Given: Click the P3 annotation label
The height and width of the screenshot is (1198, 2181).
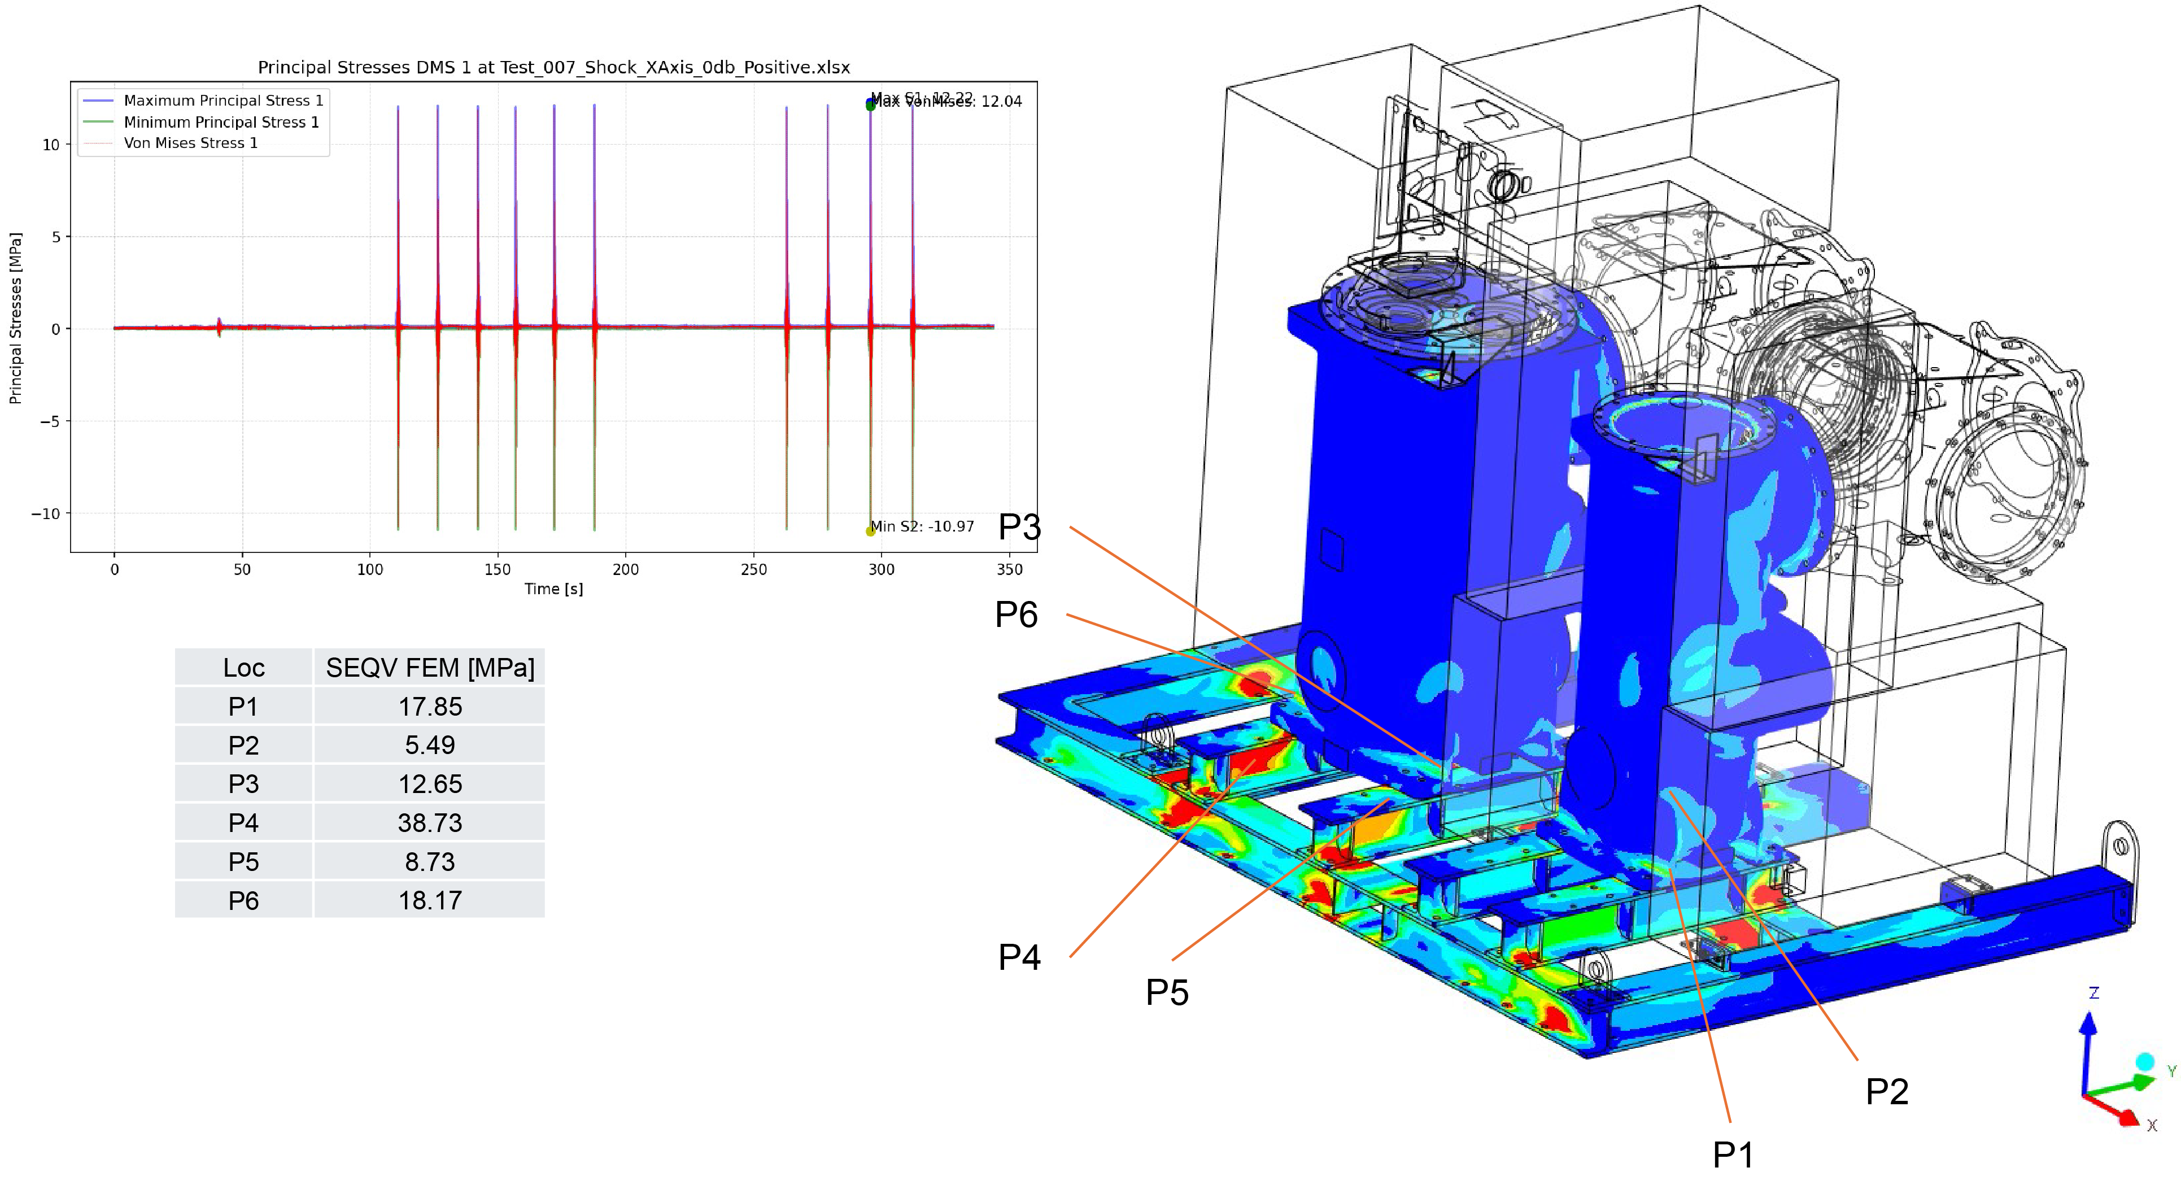Looking at the screenshot, I should [x=1019, y=528].
